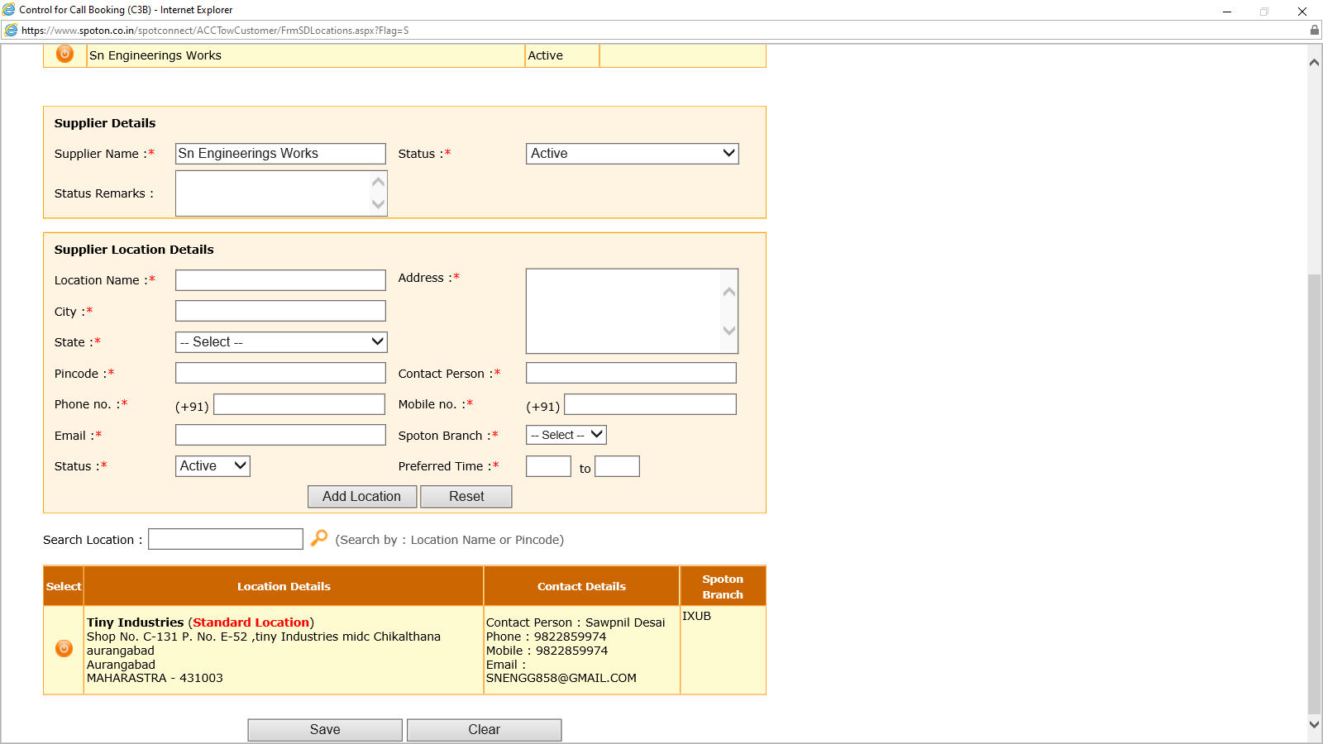
Task: Expand the State select dropdown
Action: pos(281,342)
